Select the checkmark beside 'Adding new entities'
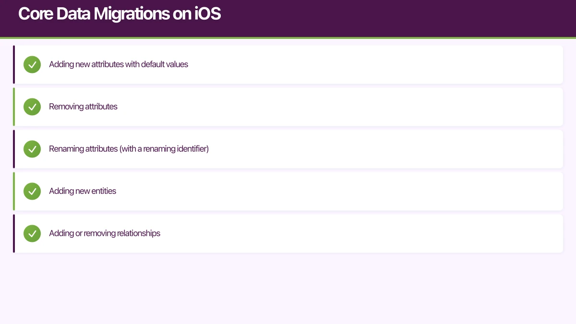This screenshot has height=324, width=576. [x=32, y=191]
